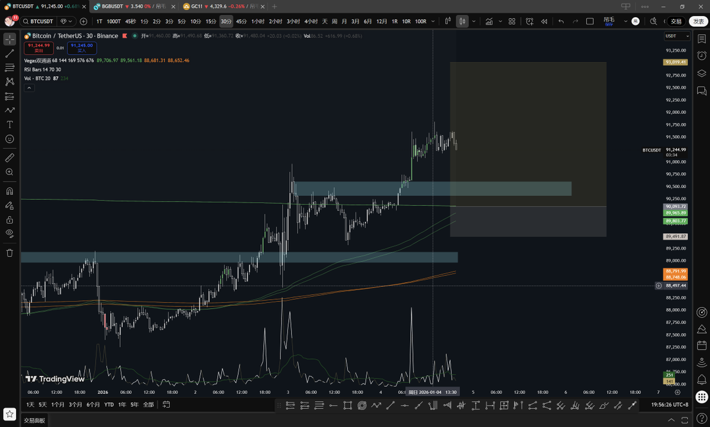Open the go-to-date calendar icon
This screenshot has width=710, height=427.
click(x=167, y=405)
